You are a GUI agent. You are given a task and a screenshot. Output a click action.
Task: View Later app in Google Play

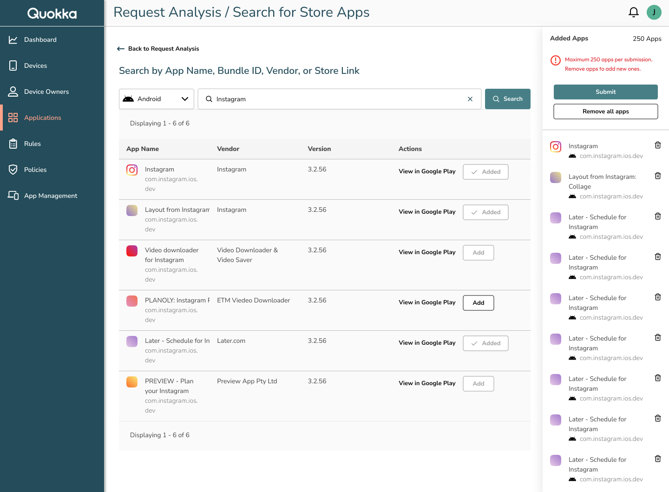click(x=427, y=343)
